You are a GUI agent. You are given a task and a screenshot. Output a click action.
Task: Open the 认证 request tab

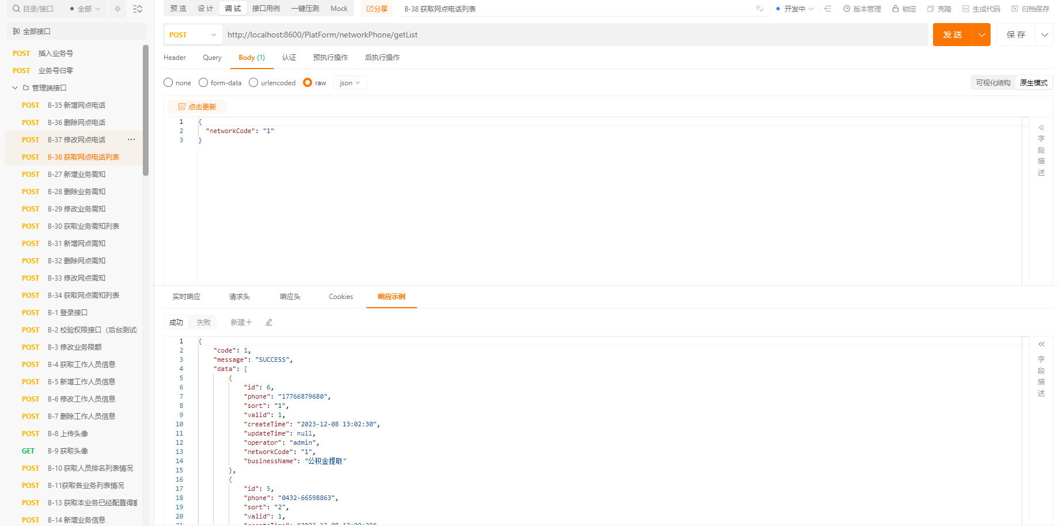coord(289,58)
